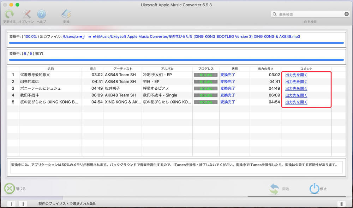Click the 状態 column header
Image resolution: width=353 pixels, height=208 pixels.
click(x=235, y=69)
